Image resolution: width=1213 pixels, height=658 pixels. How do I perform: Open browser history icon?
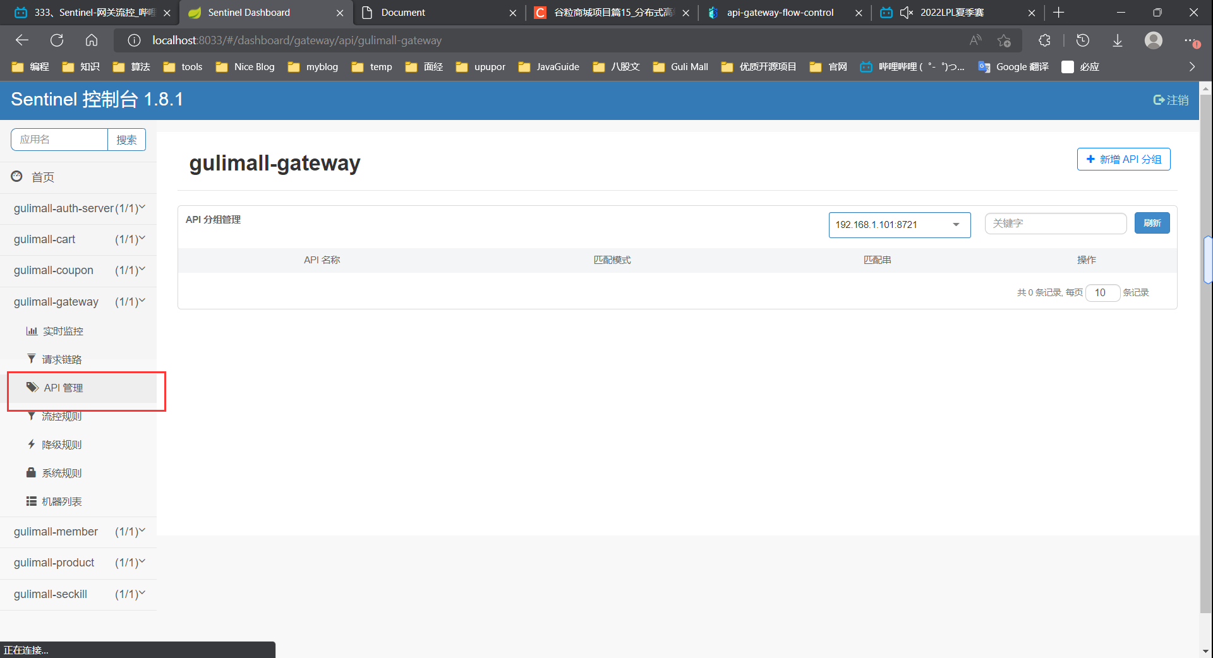(1083, 40)
